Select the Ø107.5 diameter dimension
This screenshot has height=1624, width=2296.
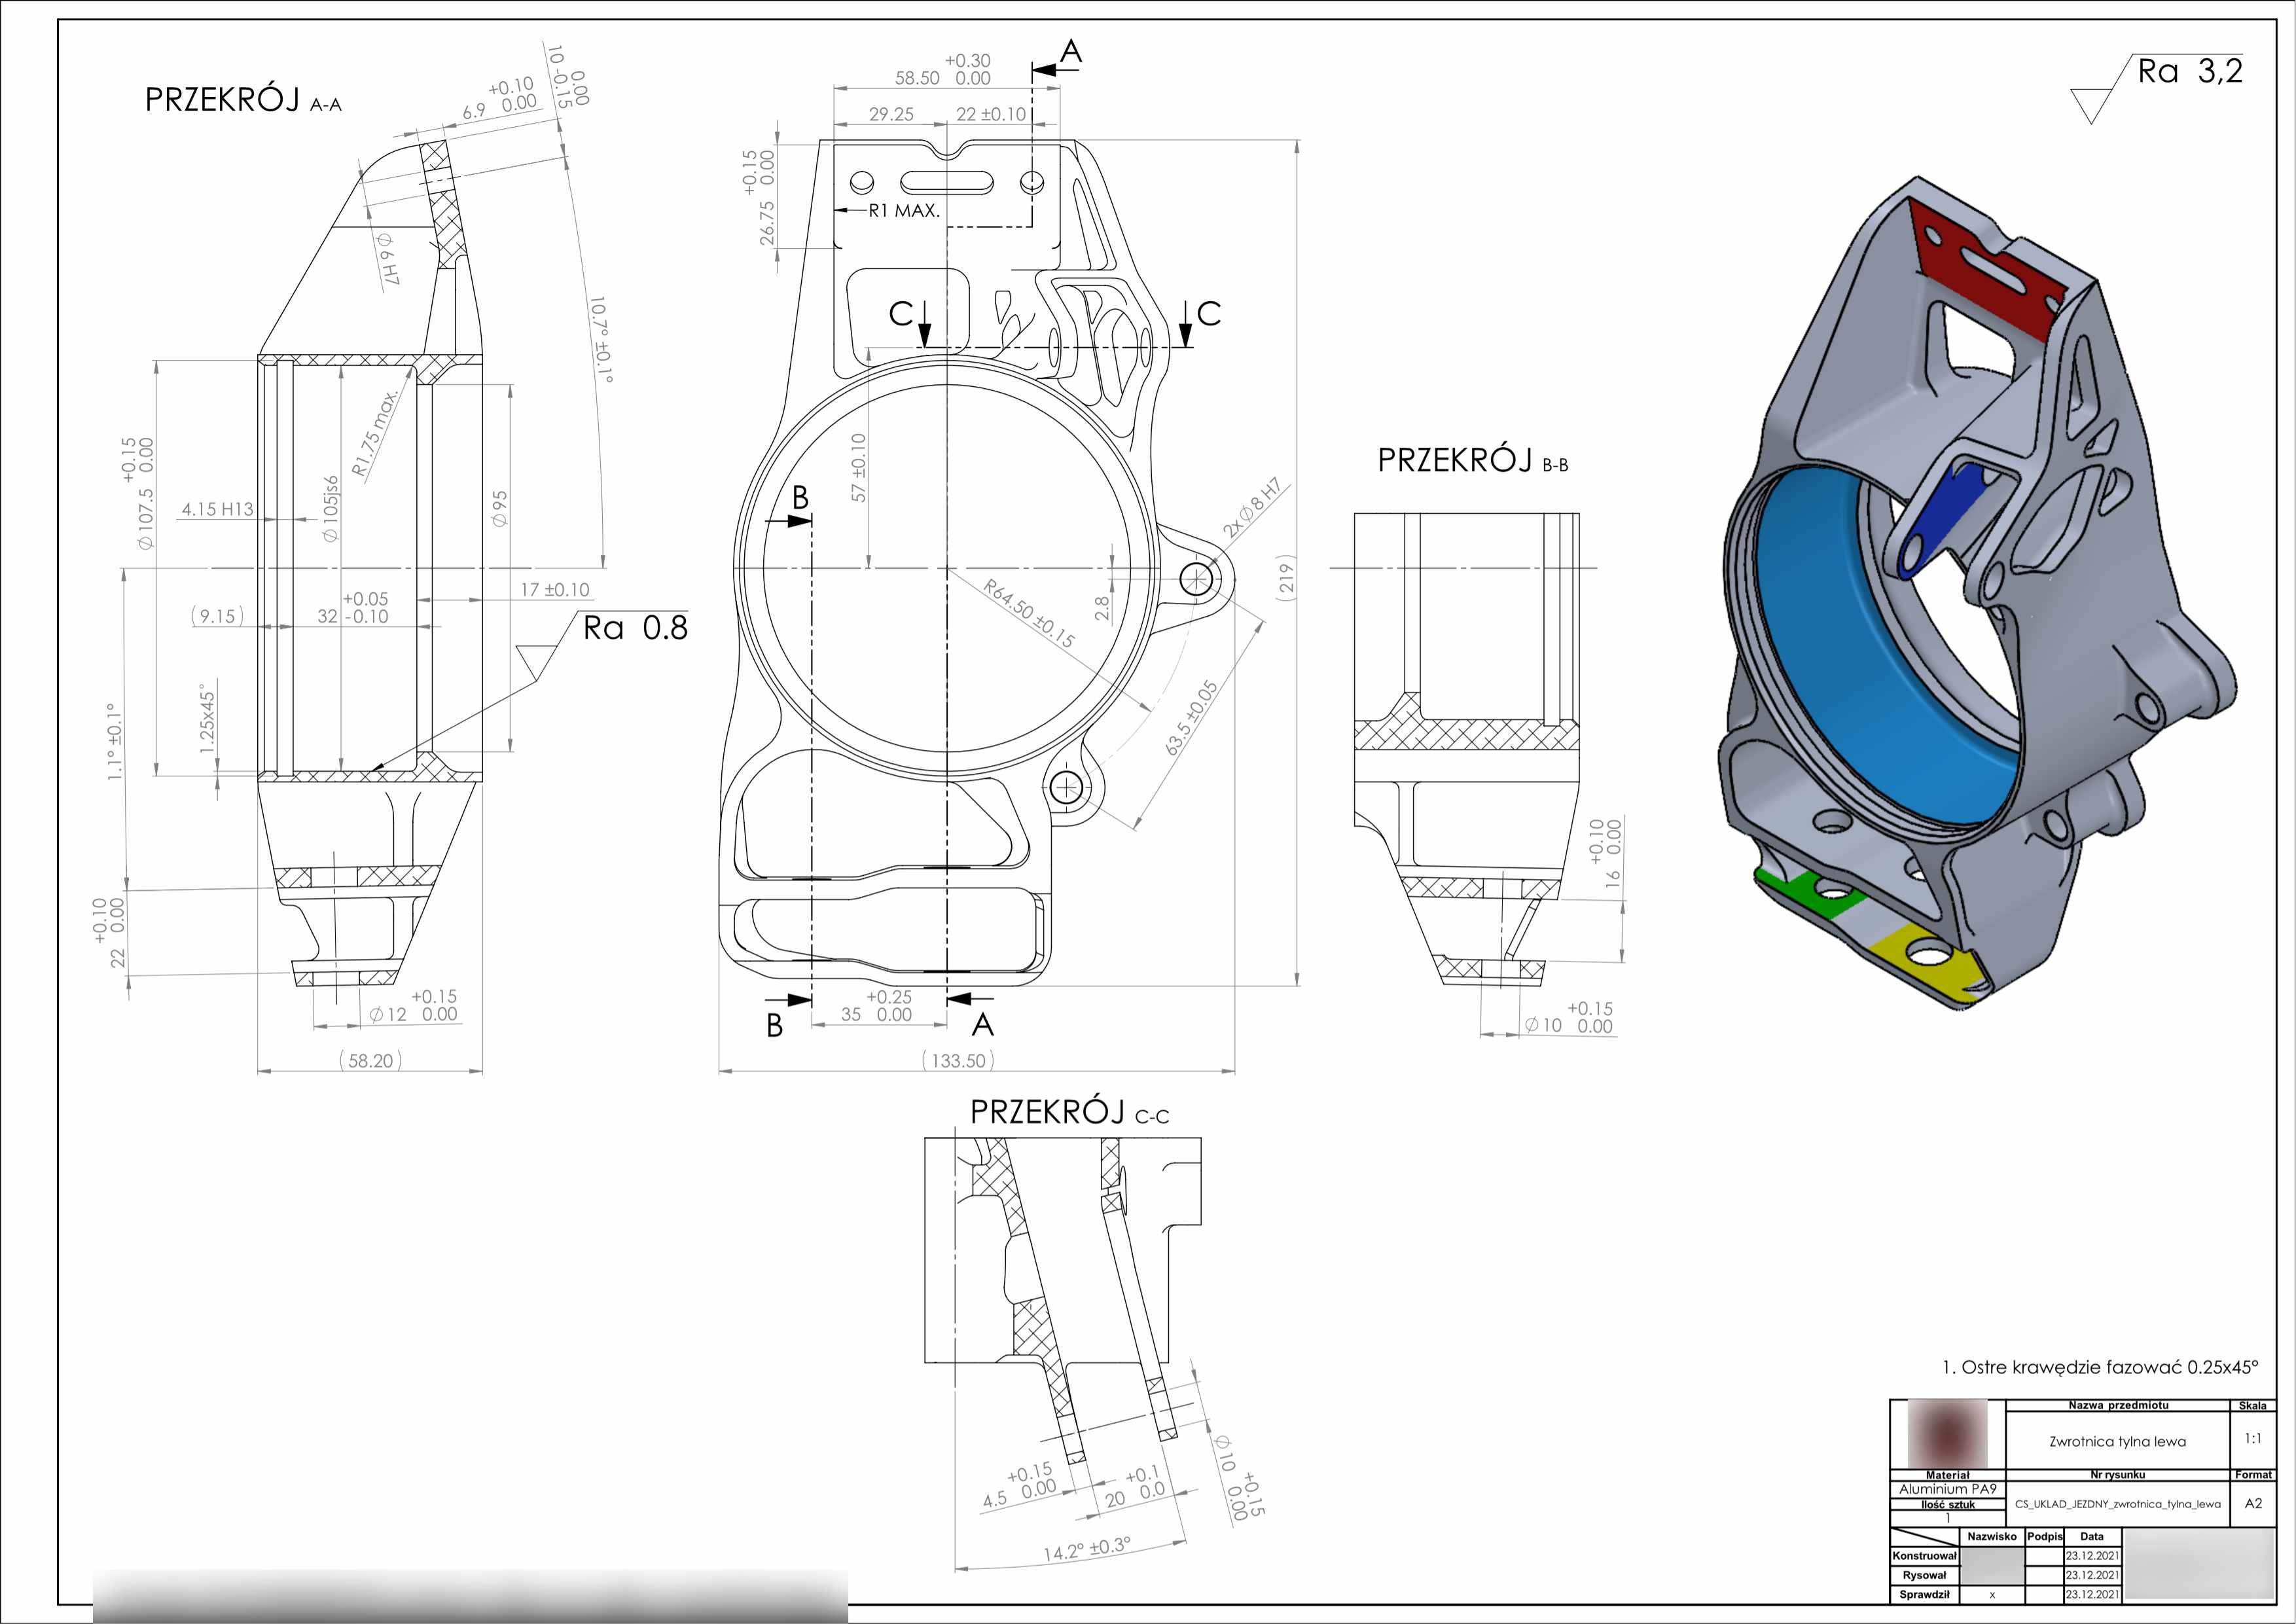tap(137, 494)
